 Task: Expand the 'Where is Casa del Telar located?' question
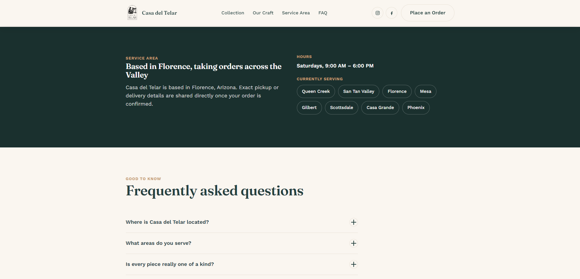242,222
